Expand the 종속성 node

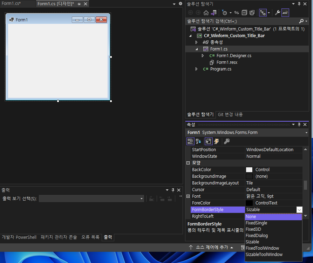point(196,42)
